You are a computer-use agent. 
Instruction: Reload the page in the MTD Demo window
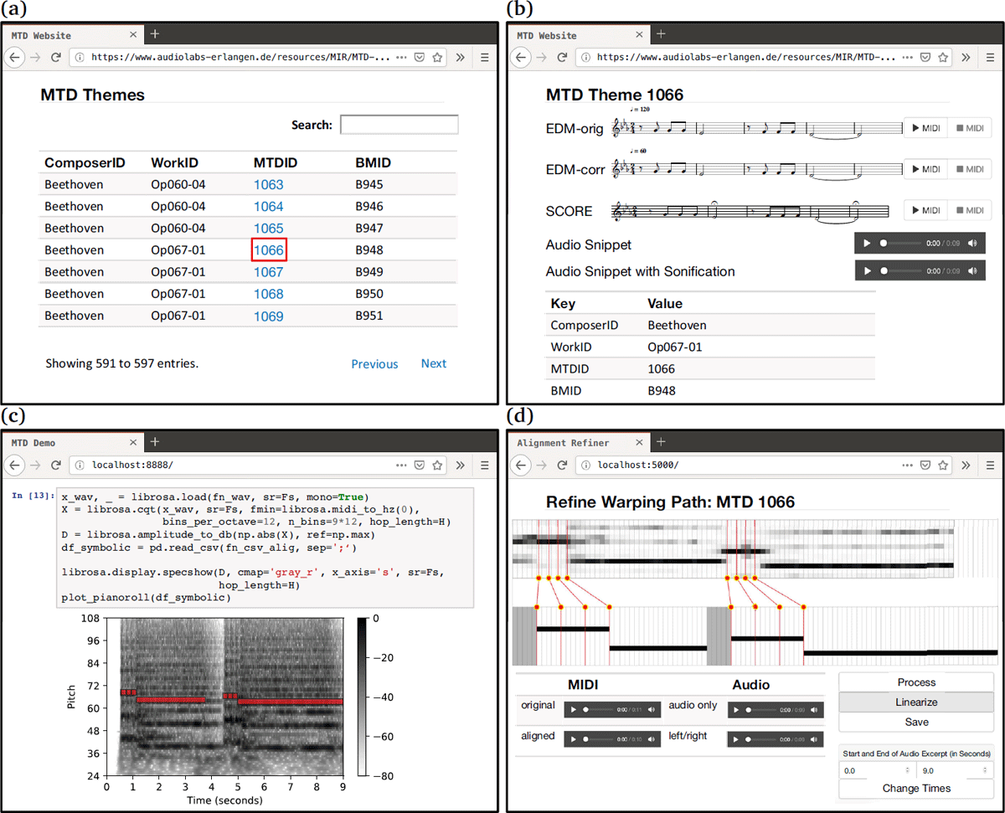click(56, 463)
